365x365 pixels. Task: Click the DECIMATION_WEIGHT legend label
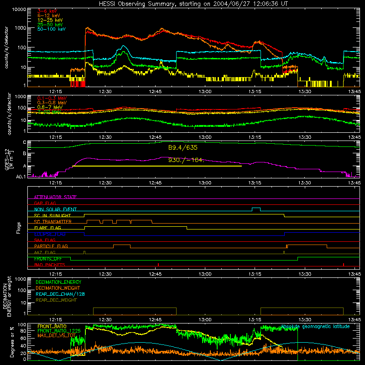[58, 288]
